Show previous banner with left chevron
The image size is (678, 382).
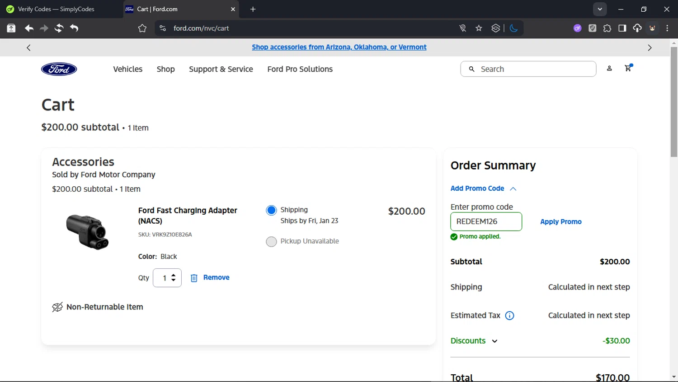pyautogui.click(x=28, y=47)
